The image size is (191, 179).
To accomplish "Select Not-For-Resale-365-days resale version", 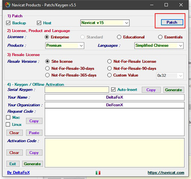I will coord(48,75).
